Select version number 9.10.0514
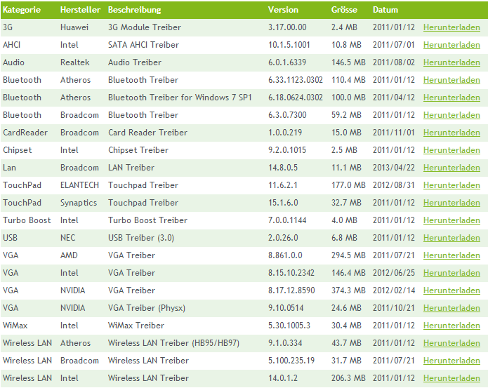488x388 pixels. pos(286,308)
